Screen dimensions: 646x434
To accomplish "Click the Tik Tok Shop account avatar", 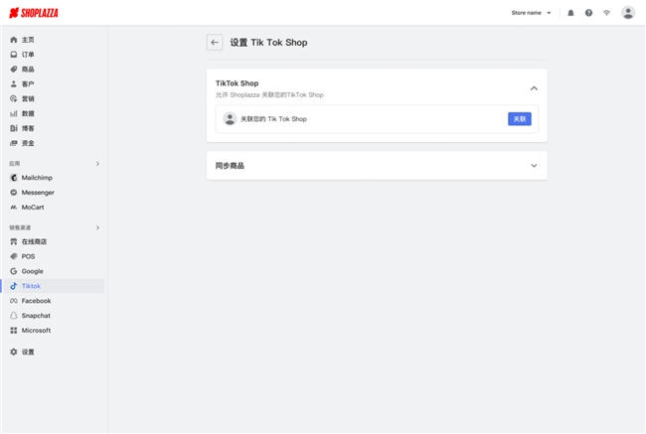I will [x=230, y=119].
